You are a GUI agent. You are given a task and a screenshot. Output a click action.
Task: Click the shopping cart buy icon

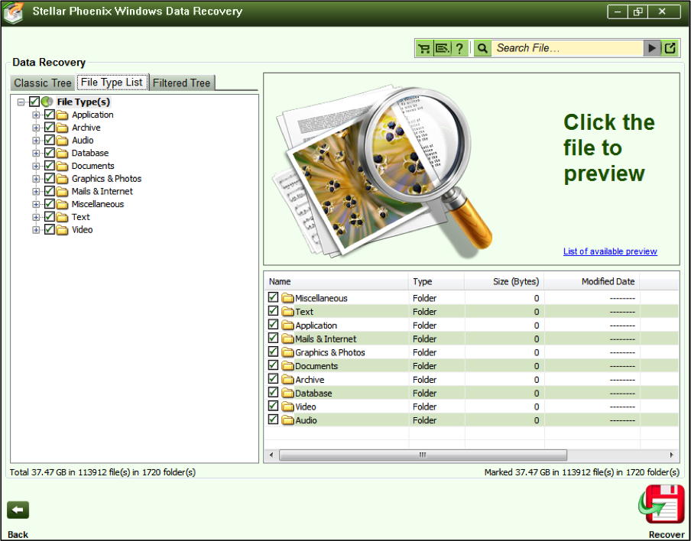click(424, 48)
